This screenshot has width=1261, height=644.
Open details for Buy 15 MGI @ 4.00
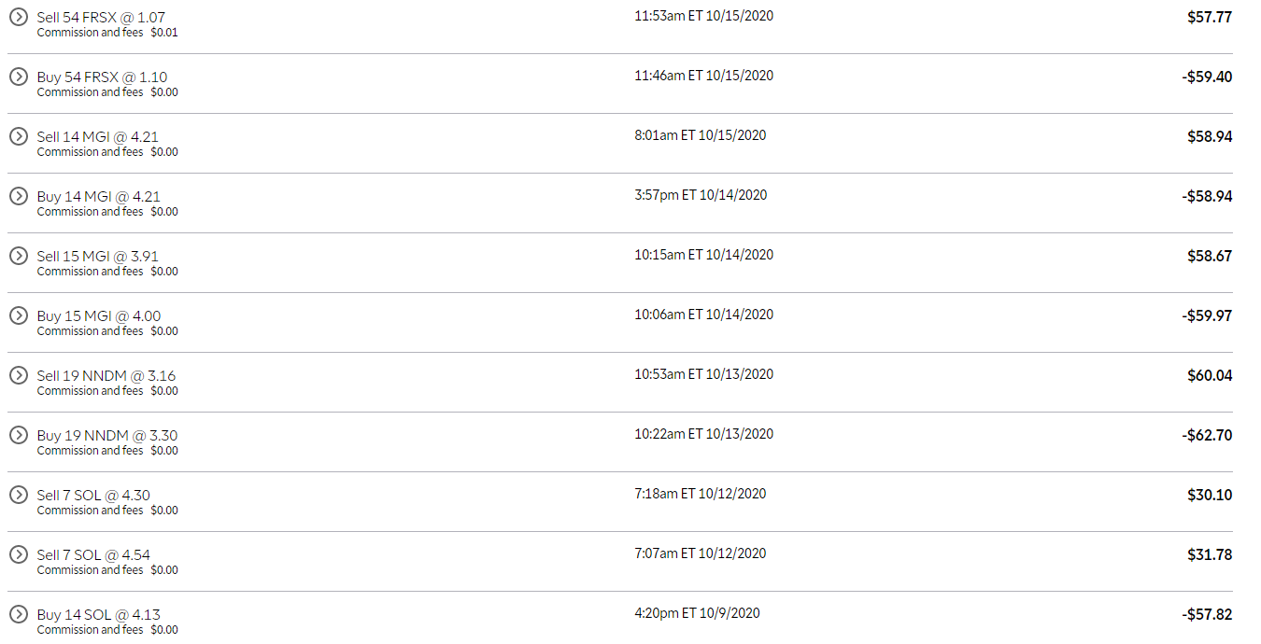click(x=19, y=315)
